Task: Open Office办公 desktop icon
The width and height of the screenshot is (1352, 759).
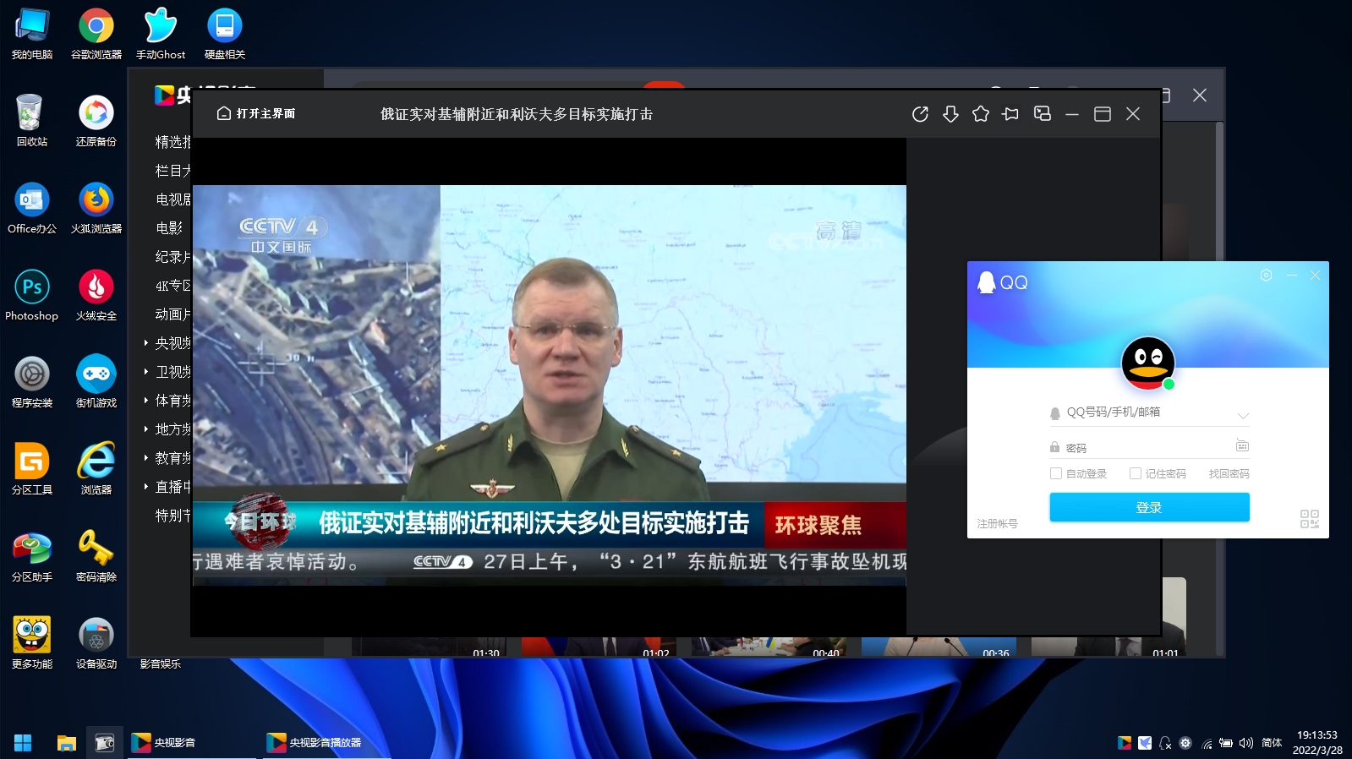Action: pyautogui.click(x=32, y=208)
